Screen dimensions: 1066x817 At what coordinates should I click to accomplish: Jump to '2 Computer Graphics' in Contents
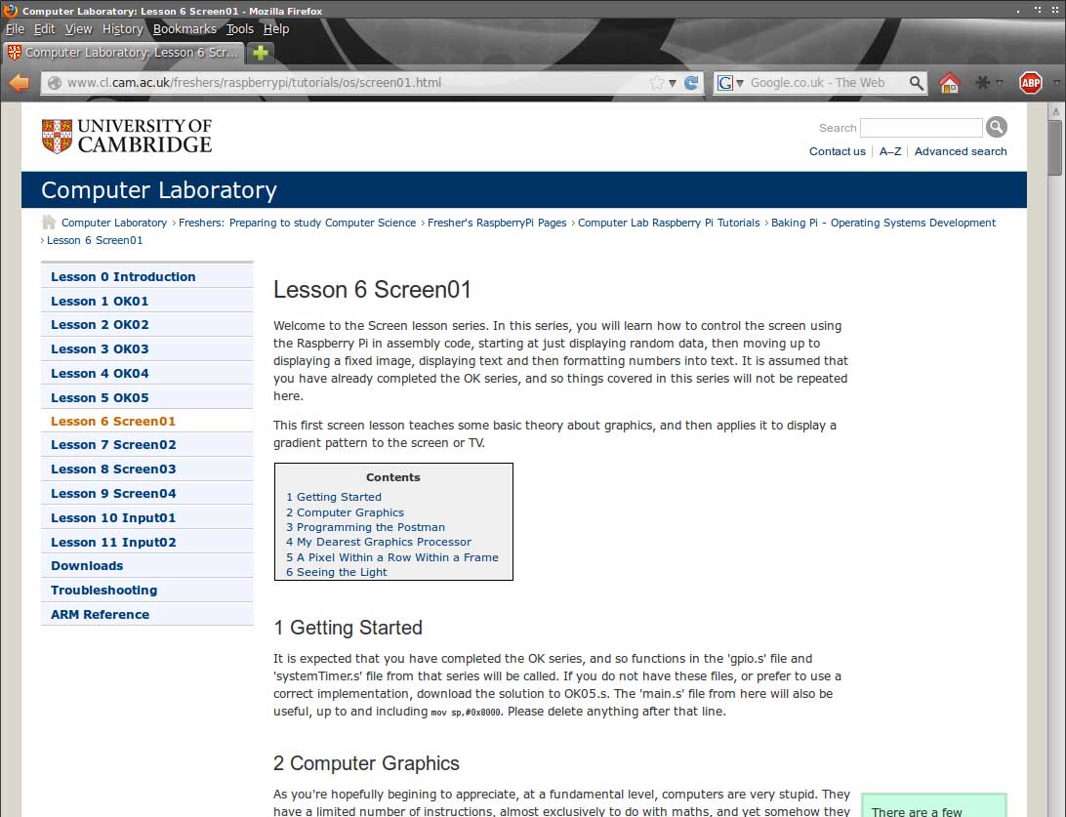345,513
